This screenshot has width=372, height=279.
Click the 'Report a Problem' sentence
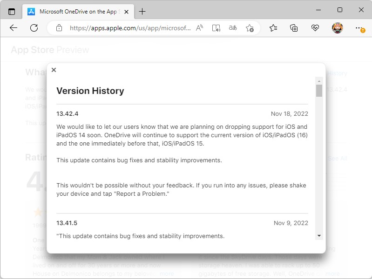pos(181,189)
